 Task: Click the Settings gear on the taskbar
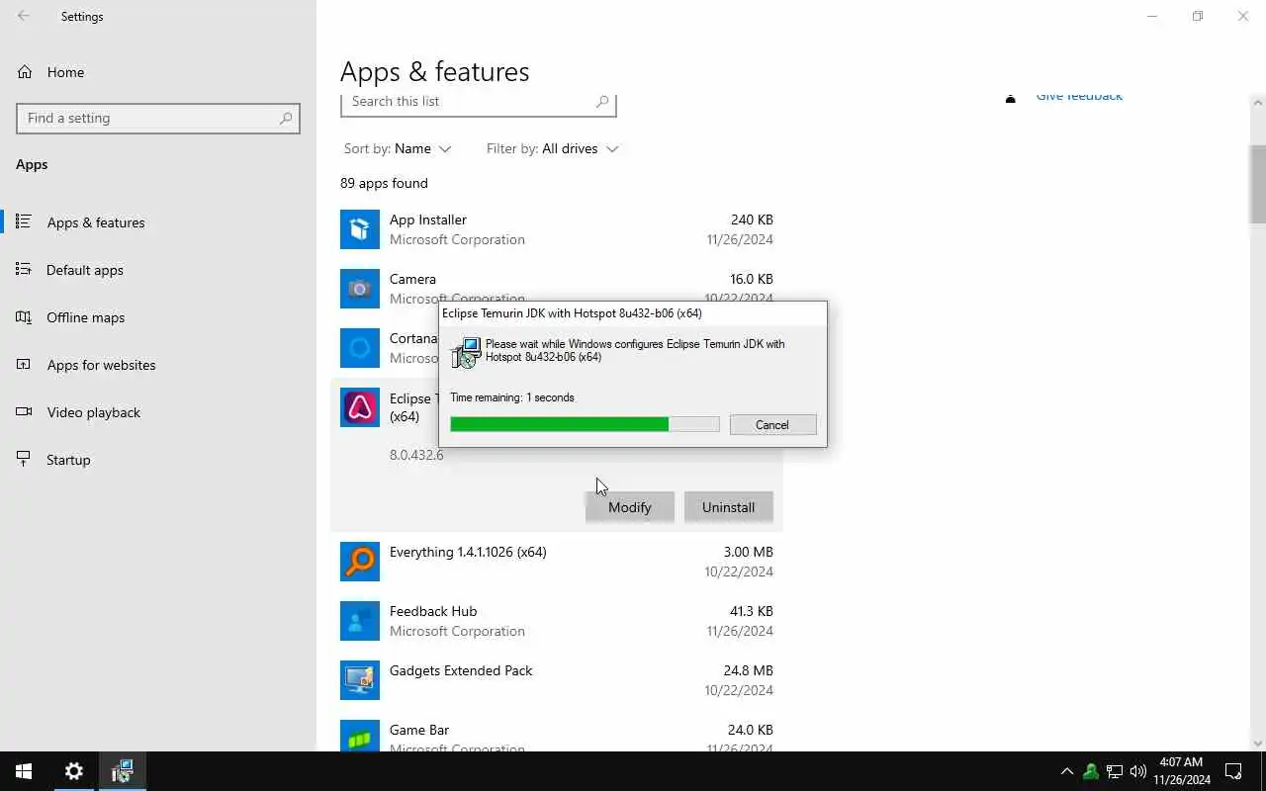click(x=74, y=771)
